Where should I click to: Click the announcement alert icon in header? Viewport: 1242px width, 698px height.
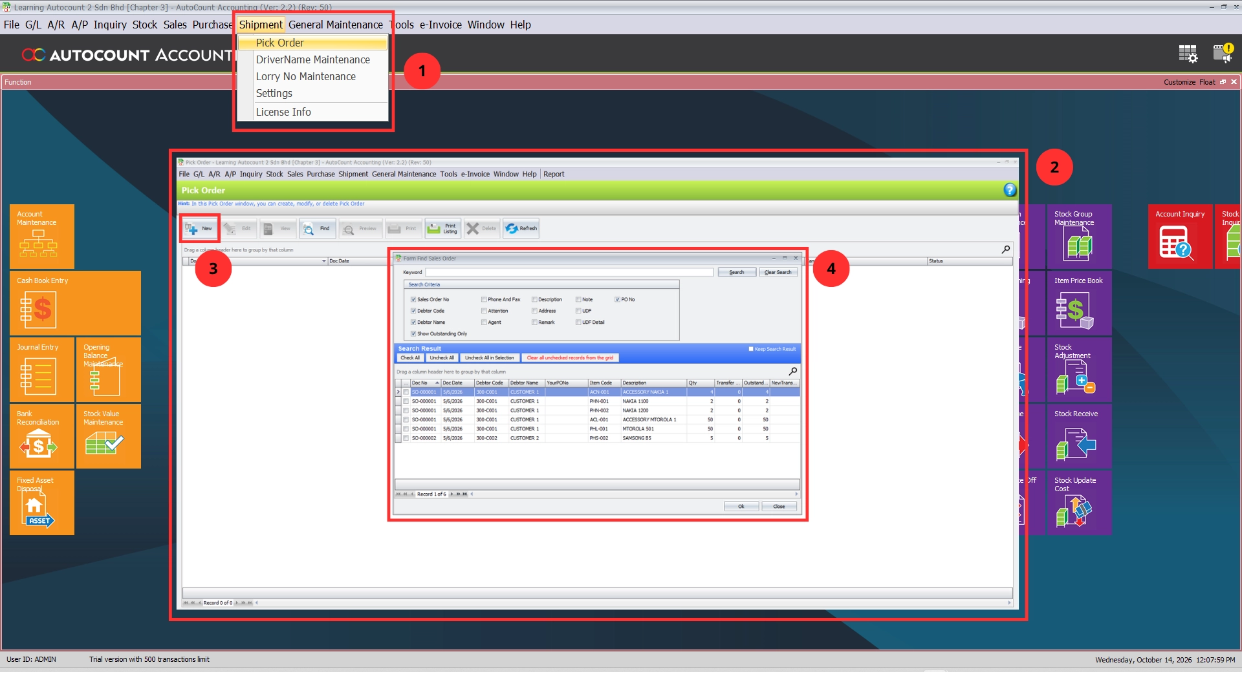pyautogui.click(x=1223, y=53)
